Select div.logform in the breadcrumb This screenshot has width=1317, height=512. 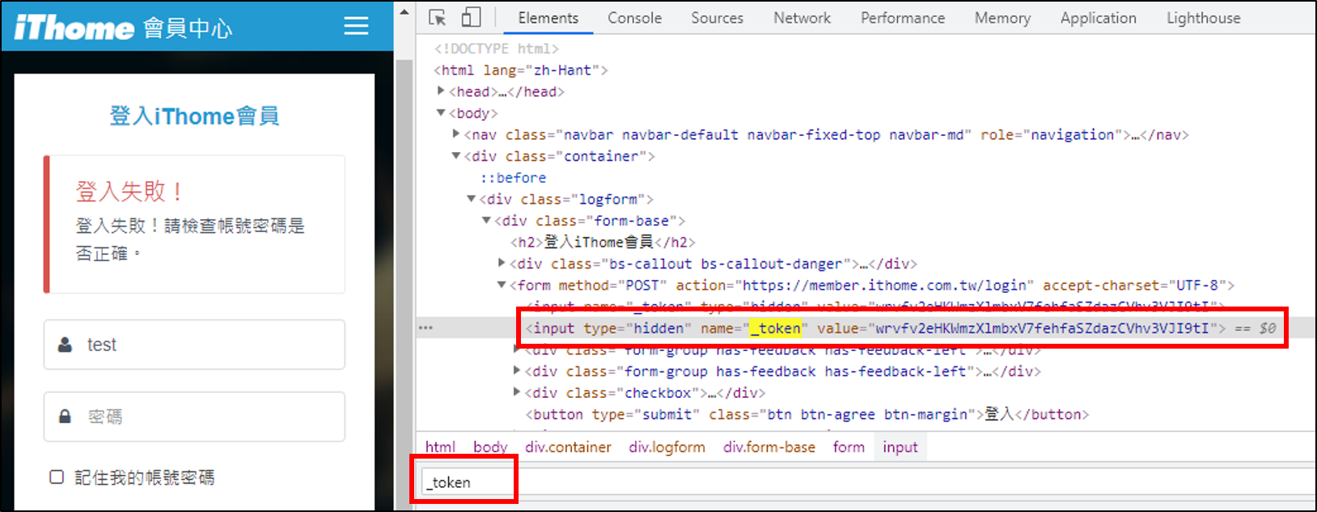(x=667, y=447)
